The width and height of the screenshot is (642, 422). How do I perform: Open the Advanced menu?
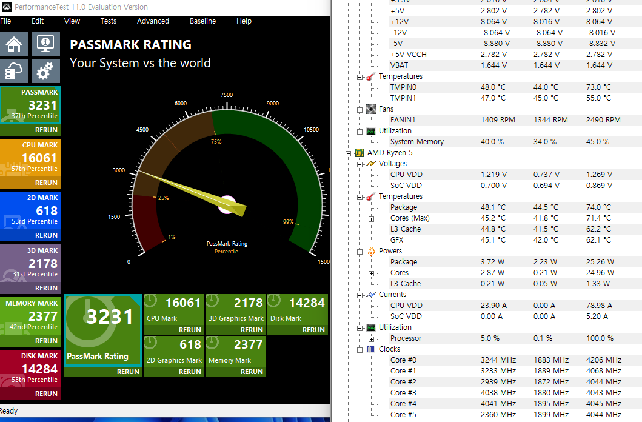click(153, 21)
